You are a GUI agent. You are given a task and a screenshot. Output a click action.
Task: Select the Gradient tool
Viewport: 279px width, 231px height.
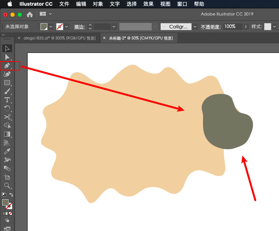point(7,134)
